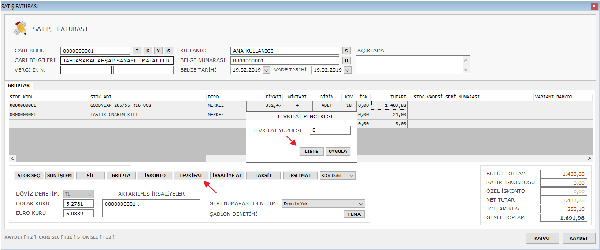Click the Satır İskontosu value field

(563, 182)
